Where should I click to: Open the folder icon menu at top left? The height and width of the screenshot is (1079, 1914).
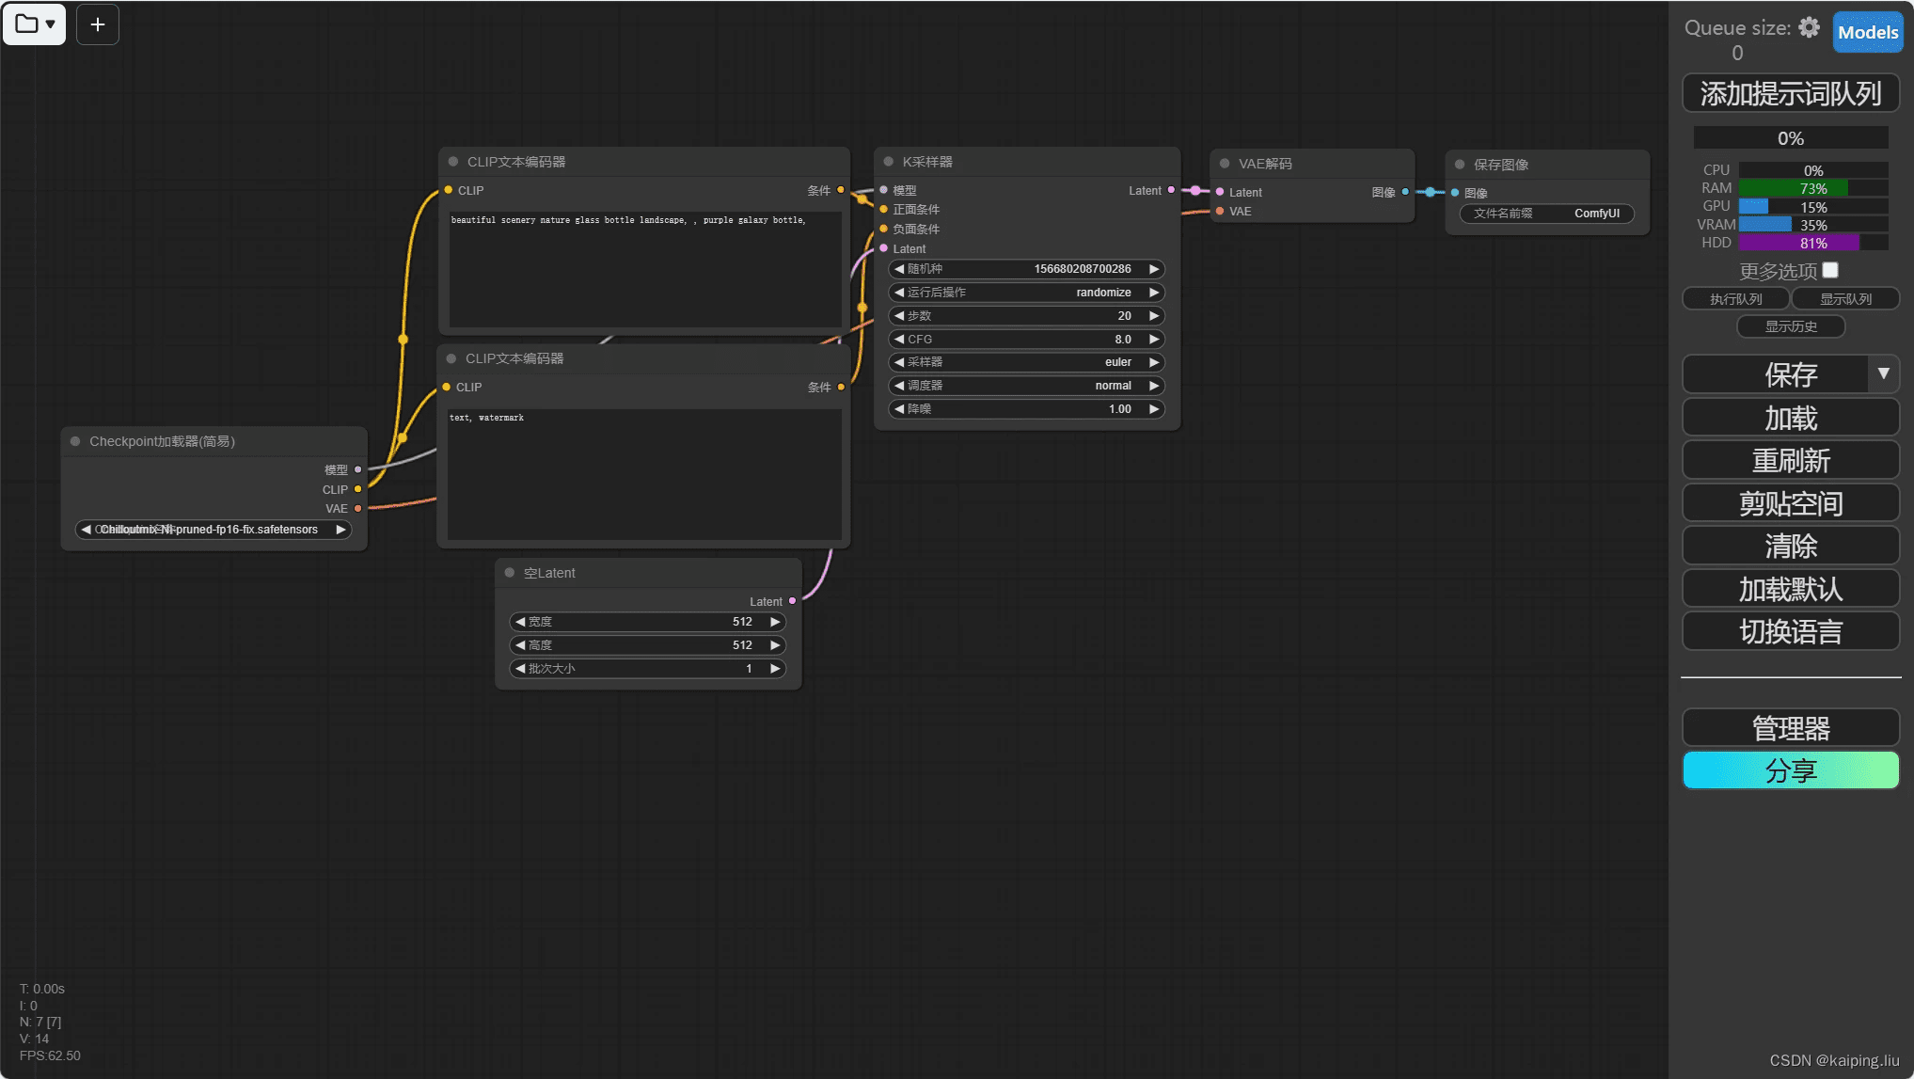pyautogui.click(x=34, y=24)
